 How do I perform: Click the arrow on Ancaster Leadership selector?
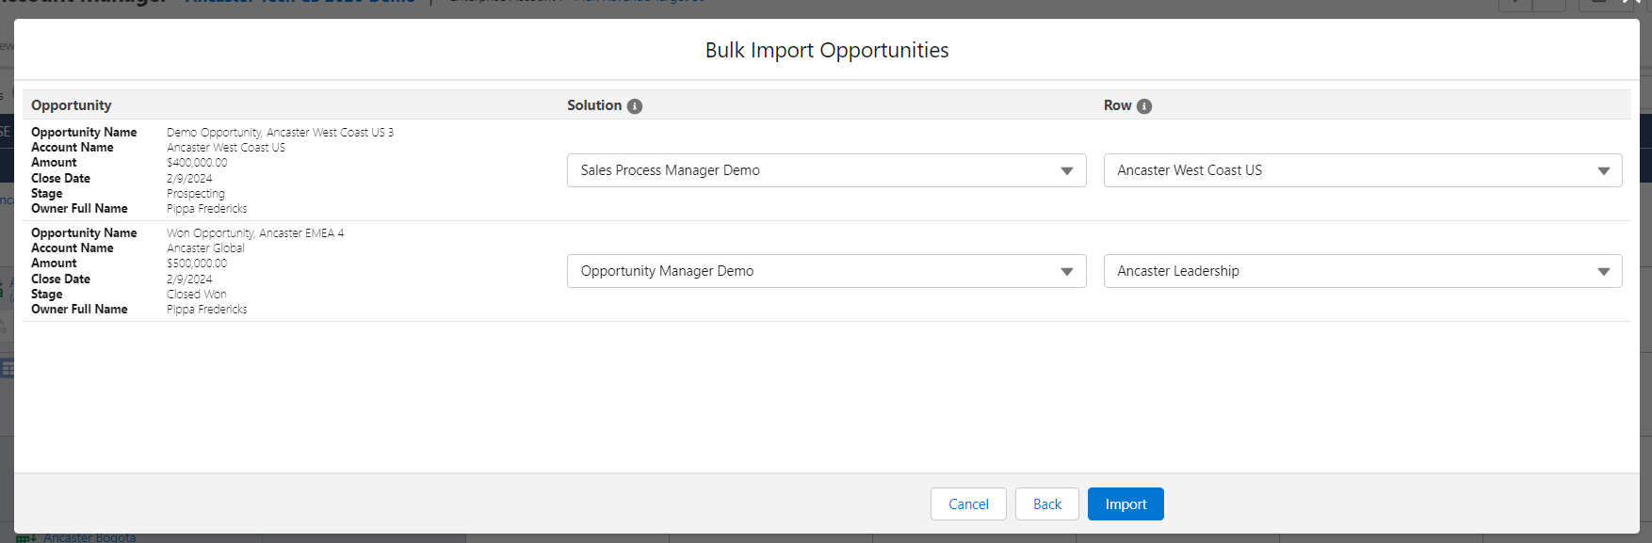click(x=1603, y=272)
